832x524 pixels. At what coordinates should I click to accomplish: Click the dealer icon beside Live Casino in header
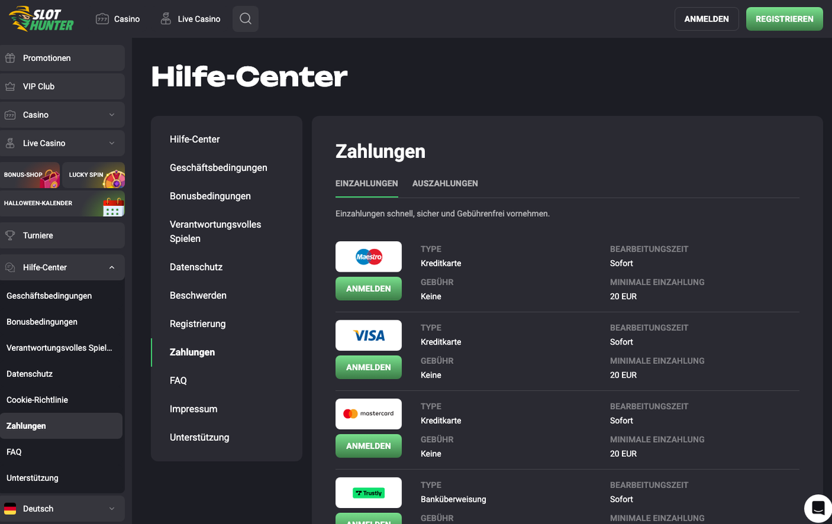(166, 19)
